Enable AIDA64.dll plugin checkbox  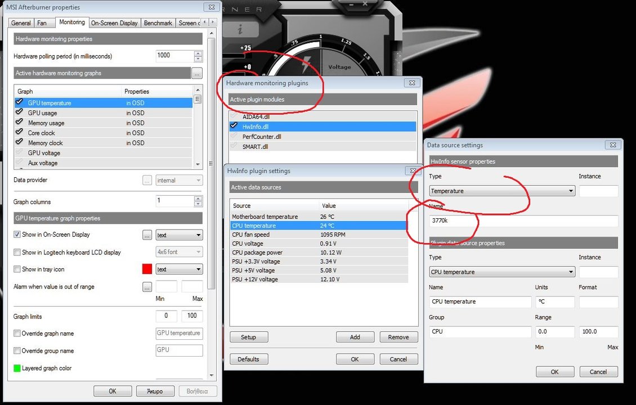click(x=234, y=116)
